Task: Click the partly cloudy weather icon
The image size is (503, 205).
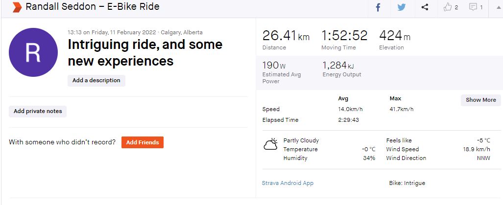Action: click(x=271, y=145)
